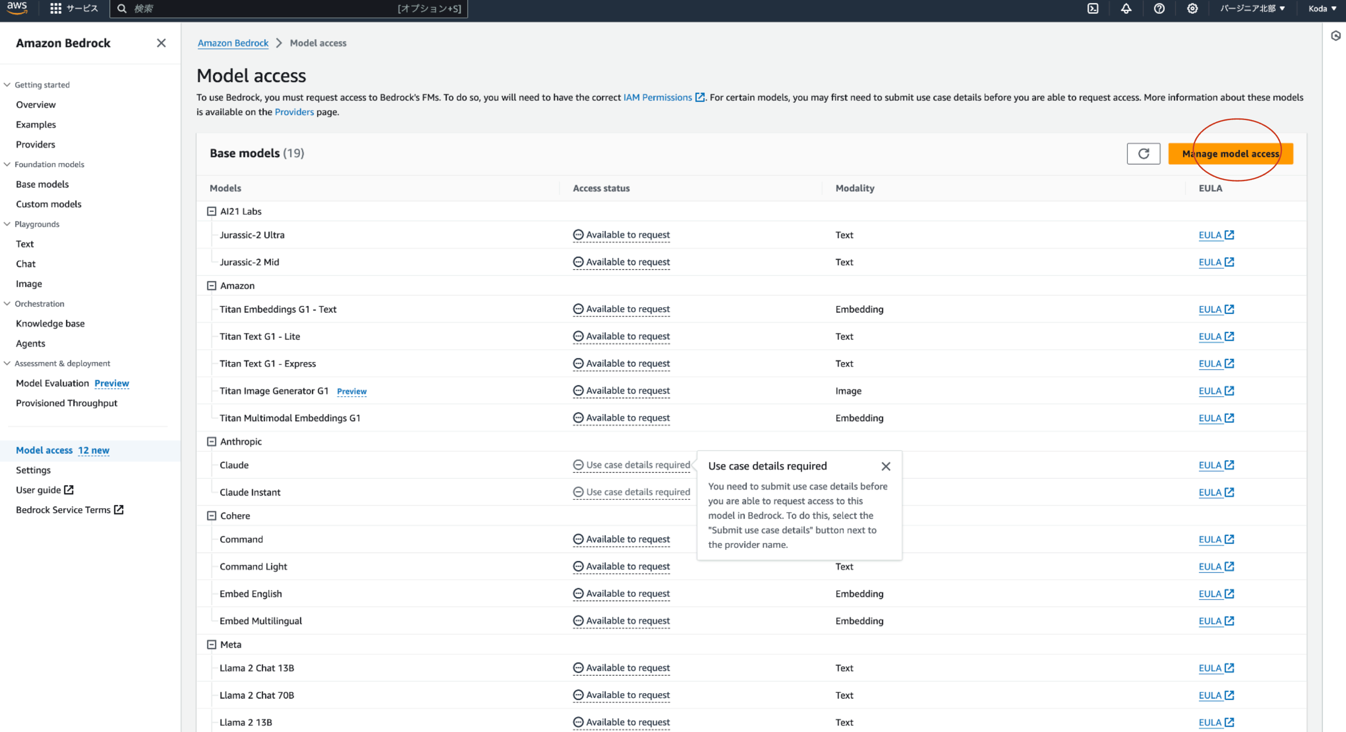Open the help question-mark icon

point(1159,8)
